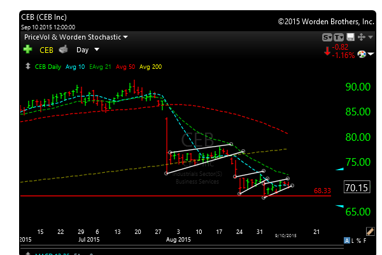Click the save chart floppy disk icon
The image size is (382, 255).
(x=349, y=38)
